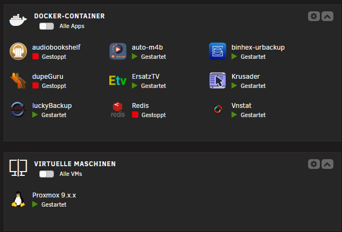Select the dupeGuru container icon
This screenshot has width=342, height=232.
pyautogui.click(x=18, y=80)
